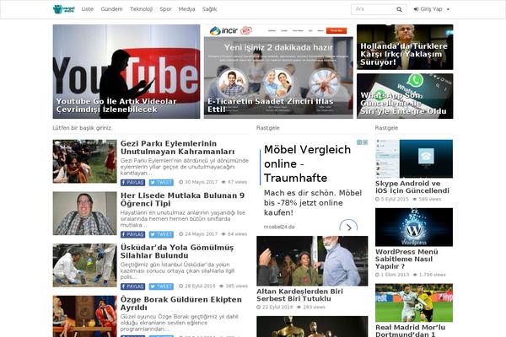Open Möbel Vergleich ad headline
The height and width of the screenshot is (337, 506).
pyautogui.click(x=307, y=163)
